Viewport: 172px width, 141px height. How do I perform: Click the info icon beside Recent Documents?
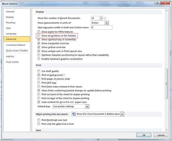click(x=105, y=18)
